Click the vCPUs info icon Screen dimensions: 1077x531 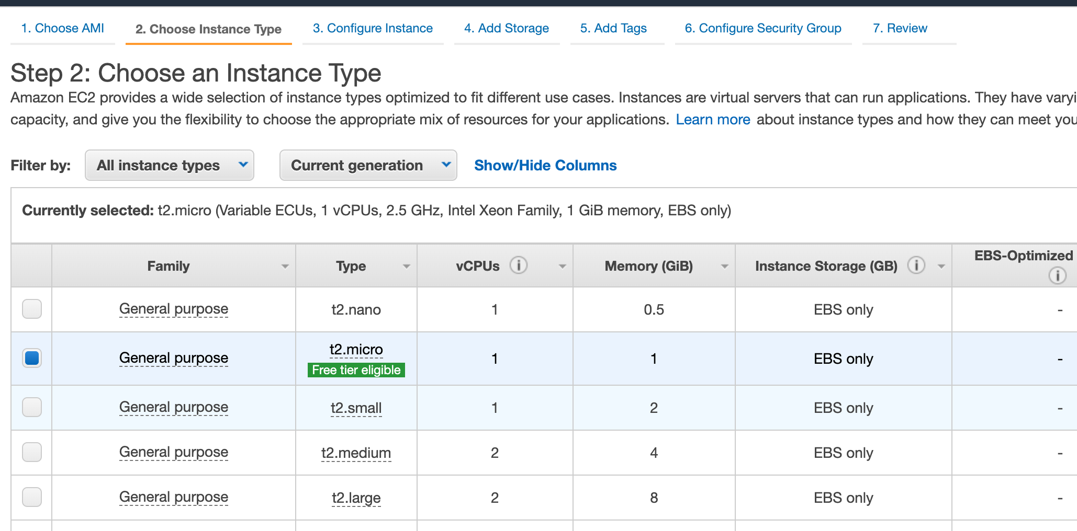tap(519, 265)
